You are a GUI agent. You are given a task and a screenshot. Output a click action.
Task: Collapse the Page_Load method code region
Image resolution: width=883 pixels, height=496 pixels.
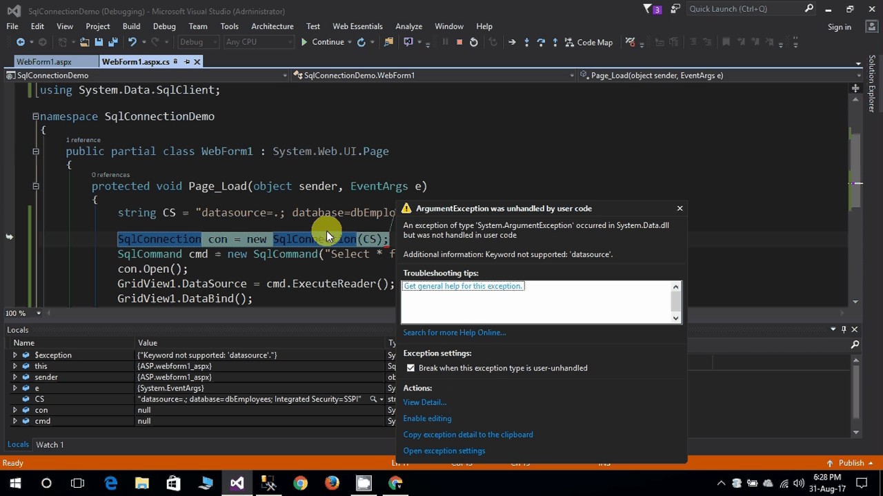coord(35,186)
